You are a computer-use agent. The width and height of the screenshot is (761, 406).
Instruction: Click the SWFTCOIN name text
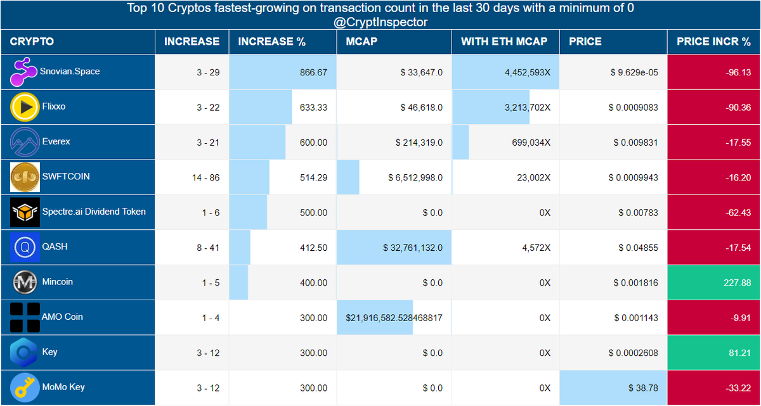tap(66, 177)
